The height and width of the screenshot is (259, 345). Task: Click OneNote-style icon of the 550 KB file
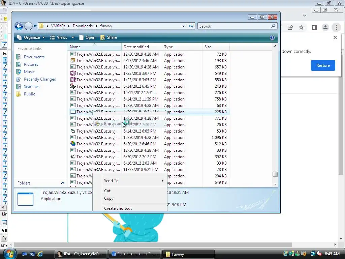[x=73, y=80]
